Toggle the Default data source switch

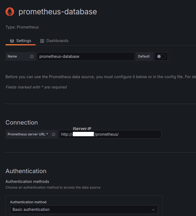click(161, 56)
